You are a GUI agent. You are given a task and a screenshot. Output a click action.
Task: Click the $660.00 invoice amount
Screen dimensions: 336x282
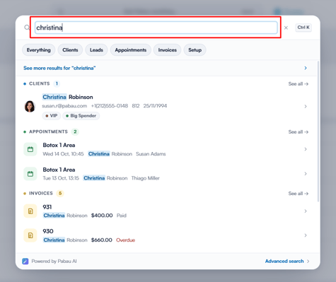[x=102, y=240]
